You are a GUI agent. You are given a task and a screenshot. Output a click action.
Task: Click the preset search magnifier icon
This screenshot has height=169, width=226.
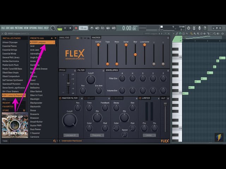click(54, 141)
